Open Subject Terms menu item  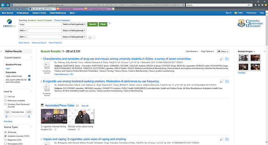coord(39,13)
